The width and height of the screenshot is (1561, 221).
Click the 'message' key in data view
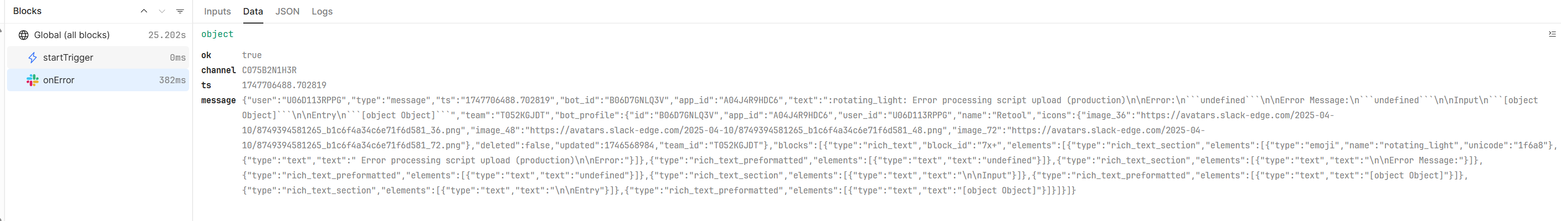click(x=218, y=101)
